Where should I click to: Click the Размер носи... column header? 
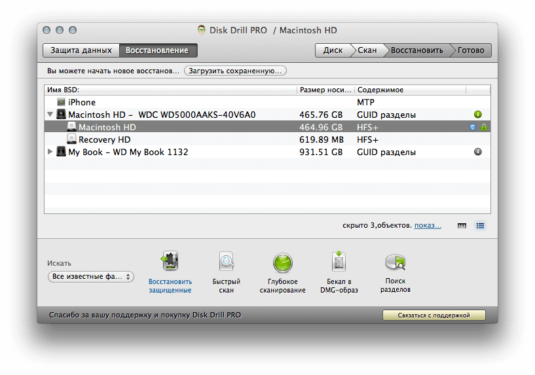coord(326,90)
